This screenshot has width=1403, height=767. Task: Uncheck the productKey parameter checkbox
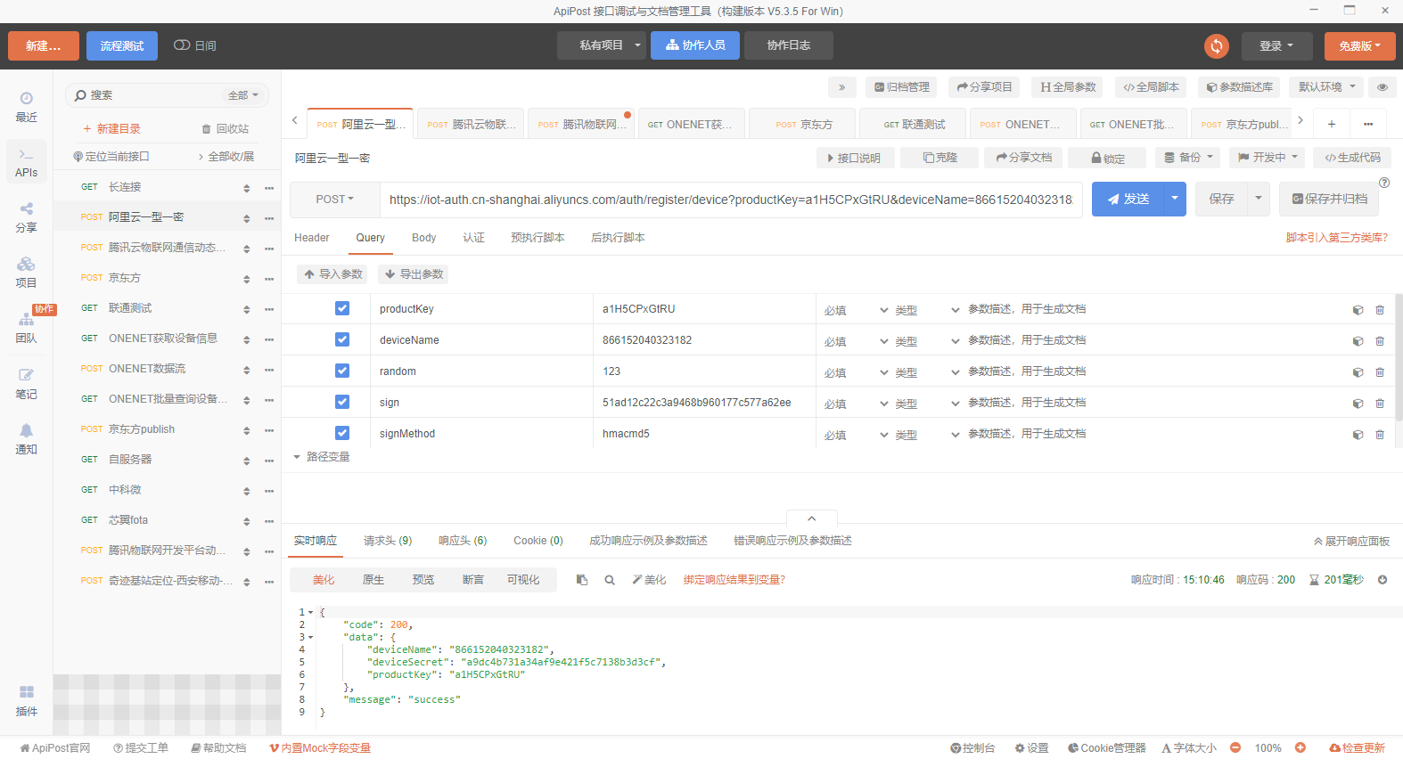point(342,308)
